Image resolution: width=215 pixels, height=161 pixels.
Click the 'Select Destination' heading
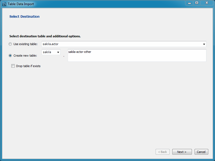tap(24, 17)
